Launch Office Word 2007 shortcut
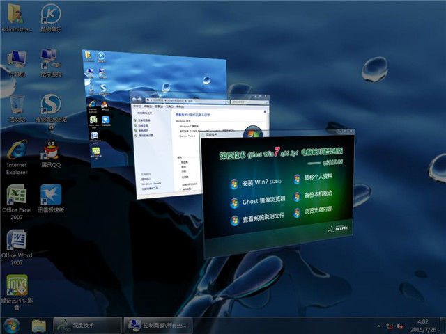Viewport: 446px width, 334px height. coord(17,247)
